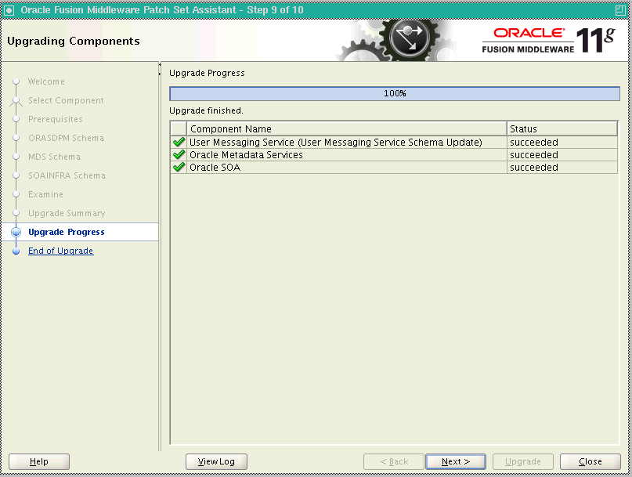The image size is (632, 477).
Task: Click the disabled Upgrade button
Action: 523,461
